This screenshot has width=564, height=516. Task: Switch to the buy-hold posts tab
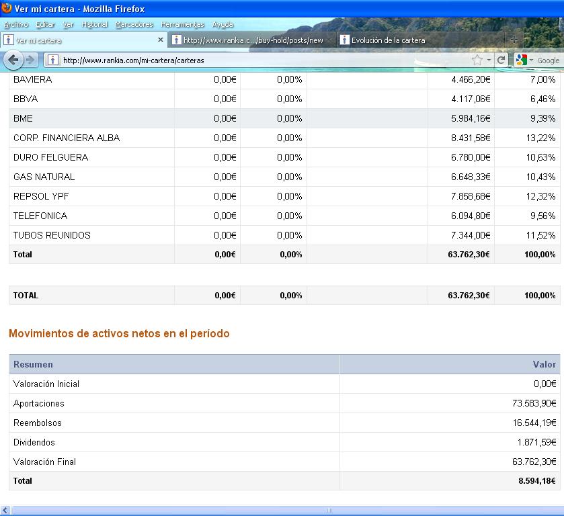coord(253,40)
